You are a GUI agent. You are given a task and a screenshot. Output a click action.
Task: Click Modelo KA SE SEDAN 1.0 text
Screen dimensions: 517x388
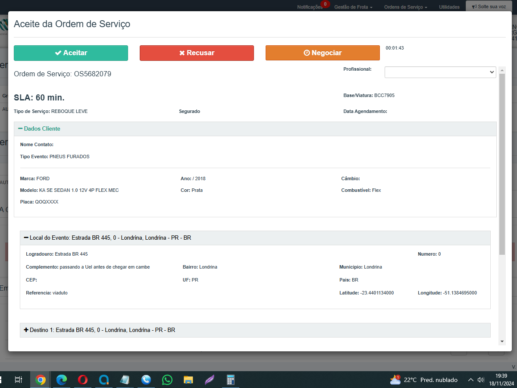click(69, 190)
